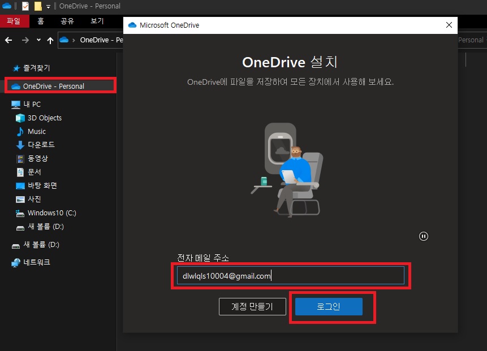Open the recent locations dropdown arrow
The height and width of the screenshot is (351, 487).
point(38,40)
